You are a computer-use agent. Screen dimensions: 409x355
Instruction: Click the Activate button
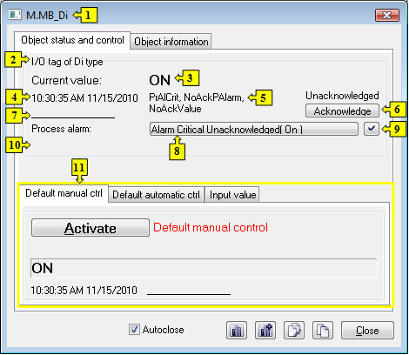91,228
